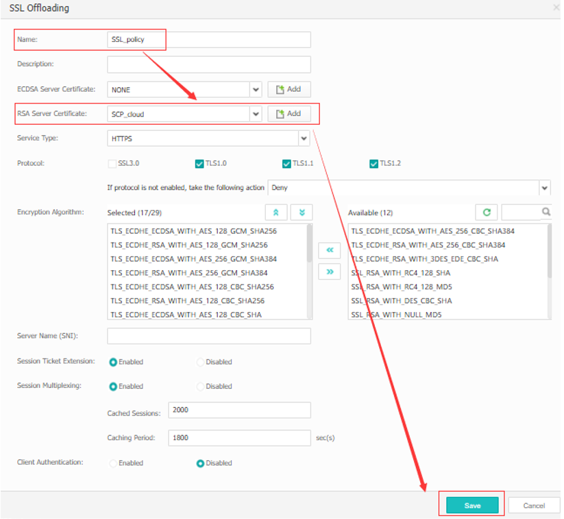Select TLS_ECDHE_ECDSA_WITH_AES_128_CBC_SHA in Selected list
Viewport: 564px width, 519px height.
pyautogui.click(x=186, y=315)
